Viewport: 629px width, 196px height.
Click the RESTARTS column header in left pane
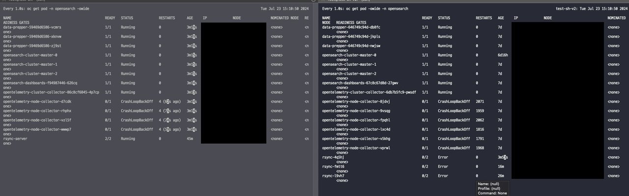tap(167, 18)
